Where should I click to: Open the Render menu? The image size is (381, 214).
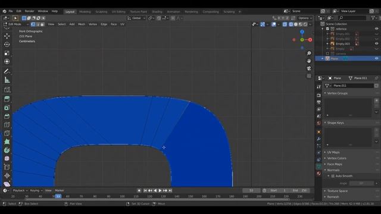[x=29, y=11]
